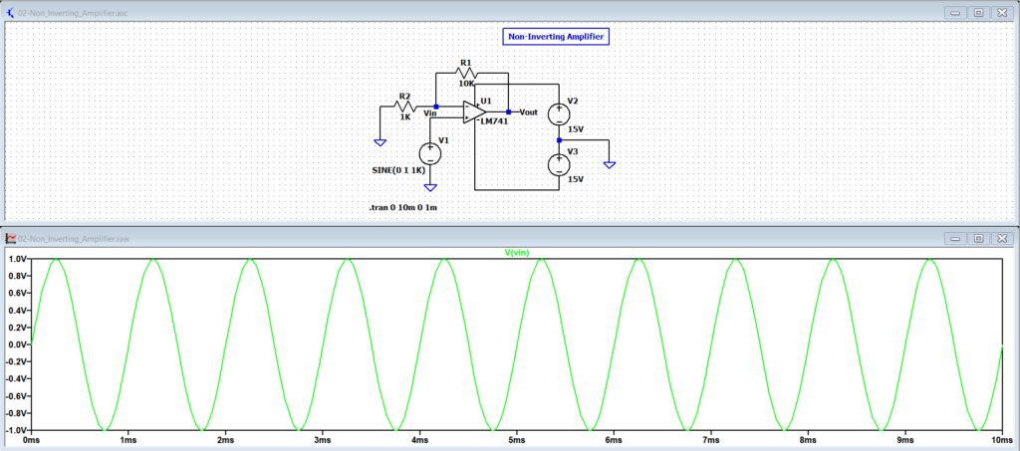Click the .tran 0 10m 0 1m directive
Screen dimensions: 1020x451
[403, 207]
